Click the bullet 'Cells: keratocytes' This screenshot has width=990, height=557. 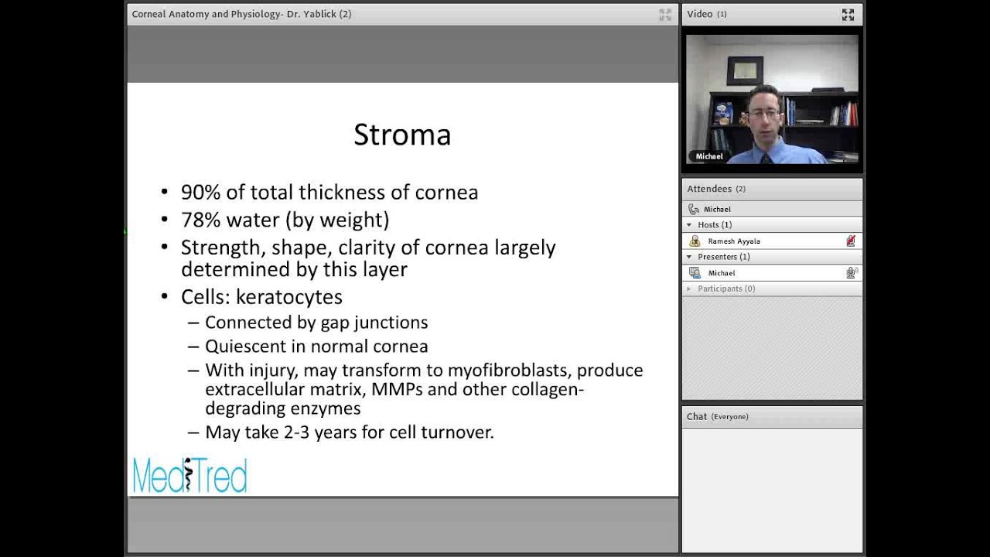261,297
